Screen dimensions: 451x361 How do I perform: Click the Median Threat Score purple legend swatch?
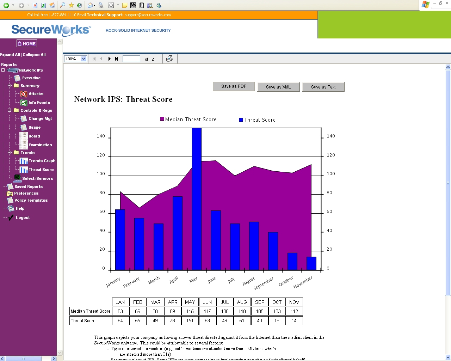tap(162, 119)
